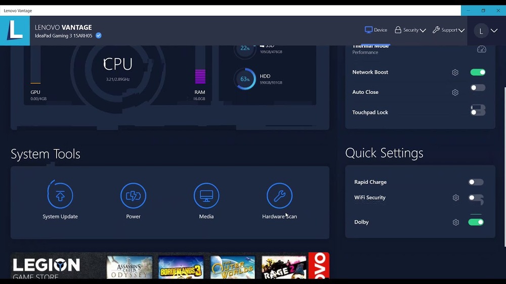The image size is (506, 284).
Task: Turn on WiFi Security toggle
Action: (x=476, y=198)
